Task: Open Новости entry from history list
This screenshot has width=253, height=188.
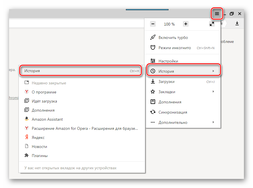Action: point(39,147)
